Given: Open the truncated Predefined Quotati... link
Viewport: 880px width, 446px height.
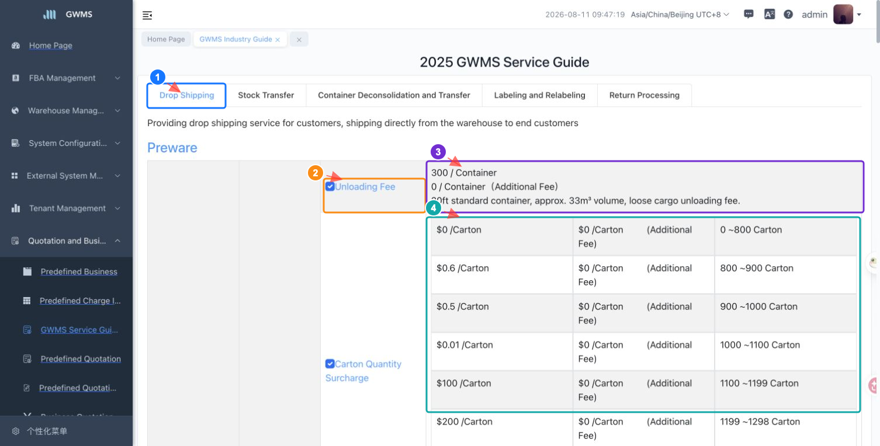Looking at the screenshot, I should (78, 388).
